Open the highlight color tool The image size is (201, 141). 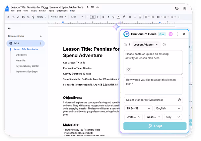pos(124,17)
